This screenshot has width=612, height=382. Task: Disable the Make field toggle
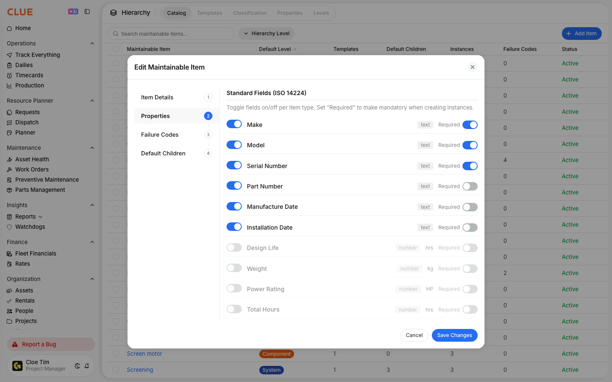coord(234,124)
